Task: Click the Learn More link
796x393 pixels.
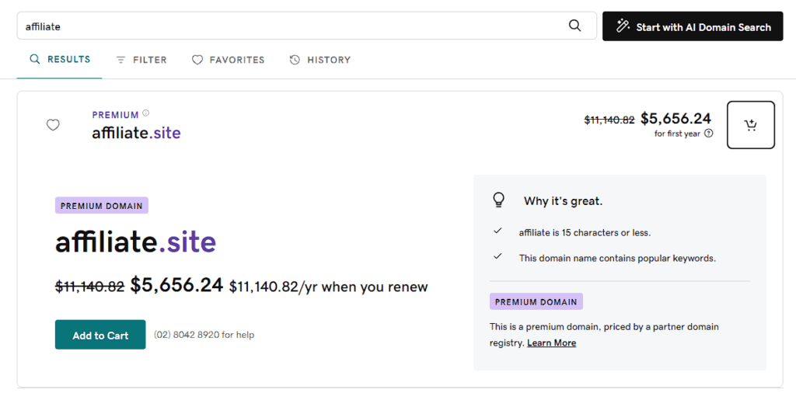Action: [x=551, y=343]
